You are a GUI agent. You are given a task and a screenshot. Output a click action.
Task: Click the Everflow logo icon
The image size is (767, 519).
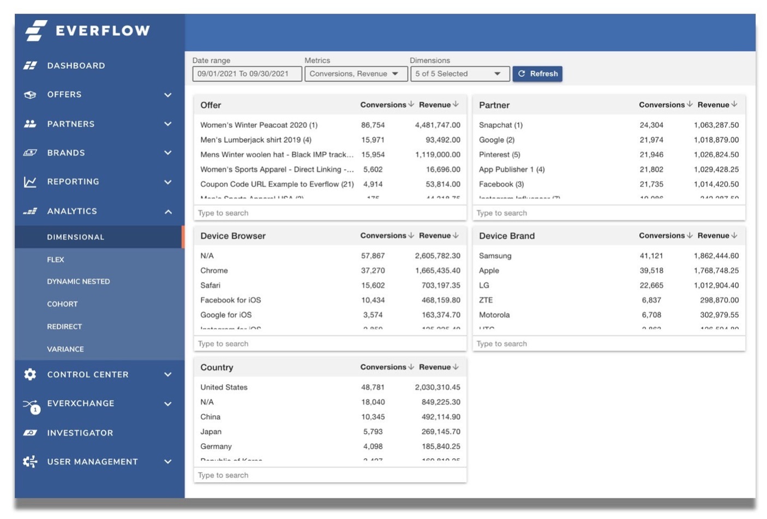36,31
